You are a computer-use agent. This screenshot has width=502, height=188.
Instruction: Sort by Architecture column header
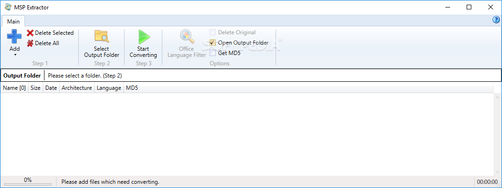[x=77, y=88]
